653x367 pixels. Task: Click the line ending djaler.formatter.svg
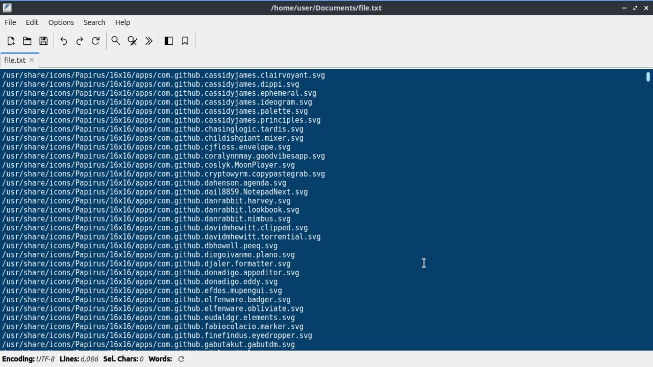[146, 264]
